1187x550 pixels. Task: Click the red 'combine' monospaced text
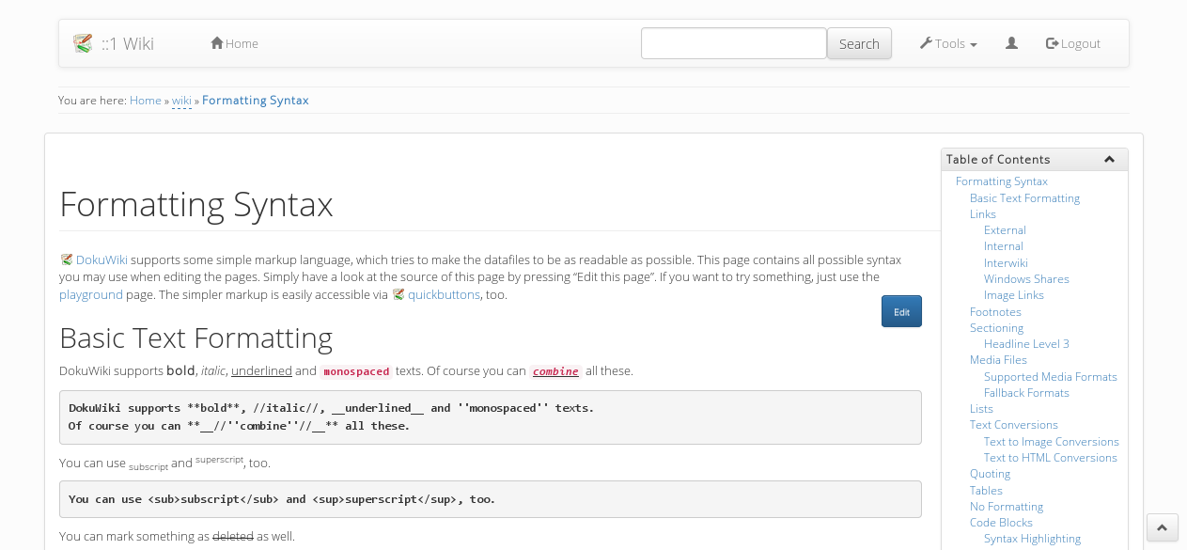tap(555, 371)
